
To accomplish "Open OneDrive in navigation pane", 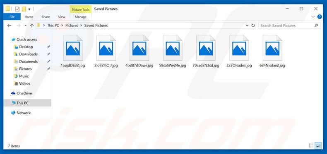I will click(24, 93).
